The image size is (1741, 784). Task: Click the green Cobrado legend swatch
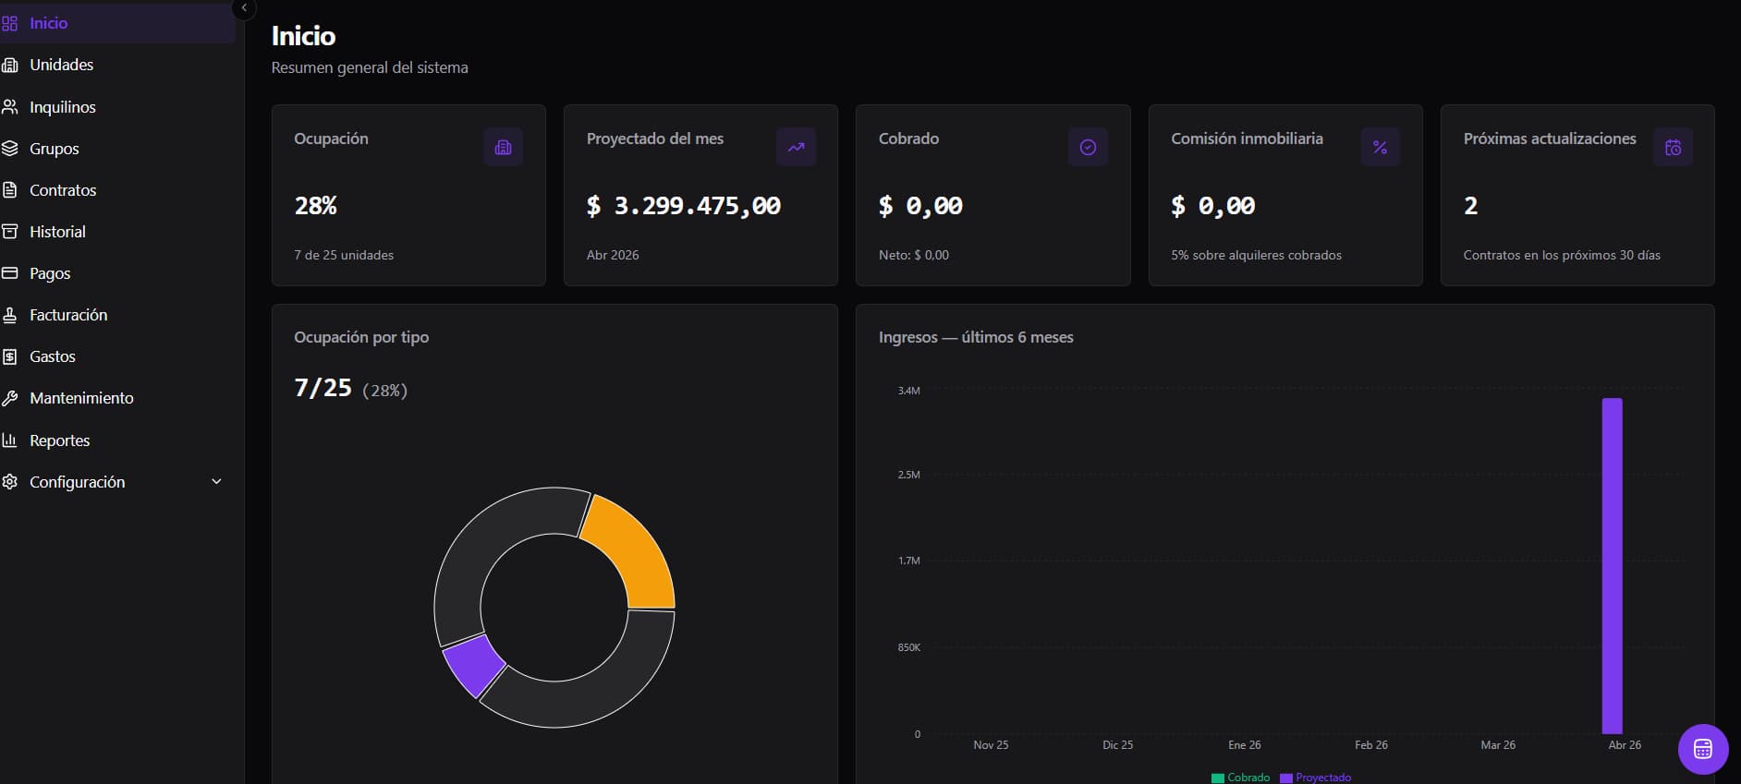pos(1217,778)
